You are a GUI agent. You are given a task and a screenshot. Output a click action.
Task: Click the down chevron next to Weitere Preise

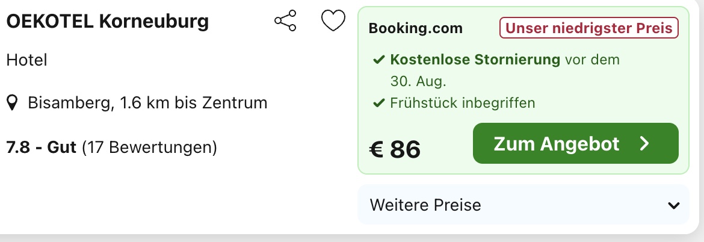pos(673,206)
